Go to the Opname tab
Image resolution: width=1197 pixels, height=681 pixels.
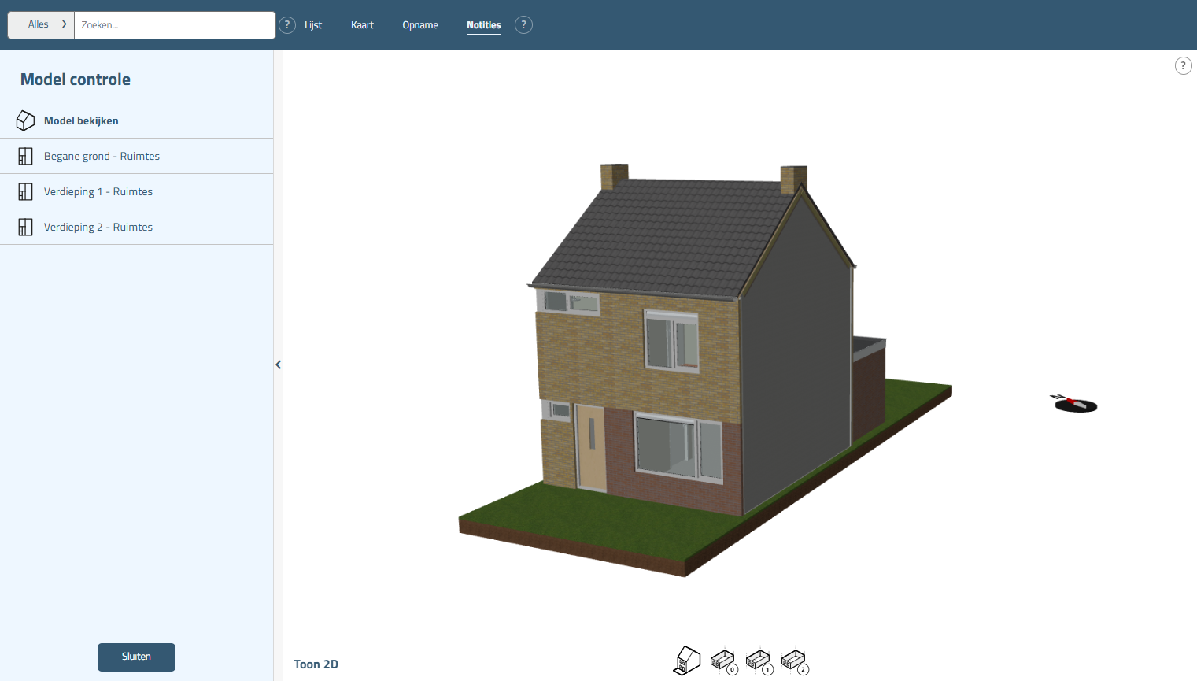point(420,25)
